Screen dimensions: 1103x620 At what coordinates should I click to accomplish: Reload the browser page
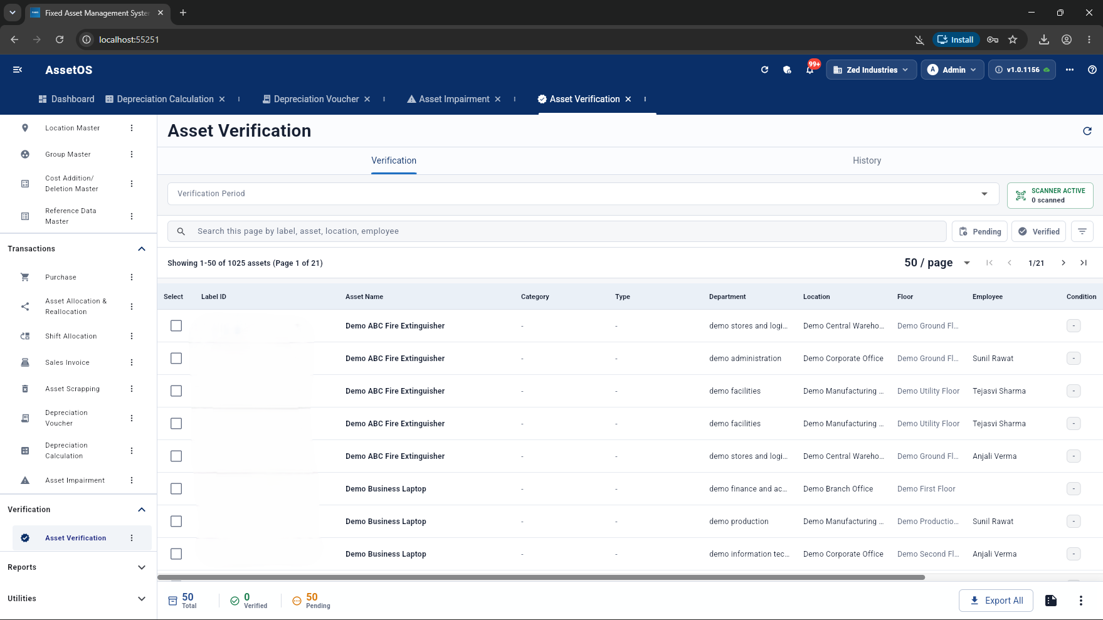coord(60,39)
